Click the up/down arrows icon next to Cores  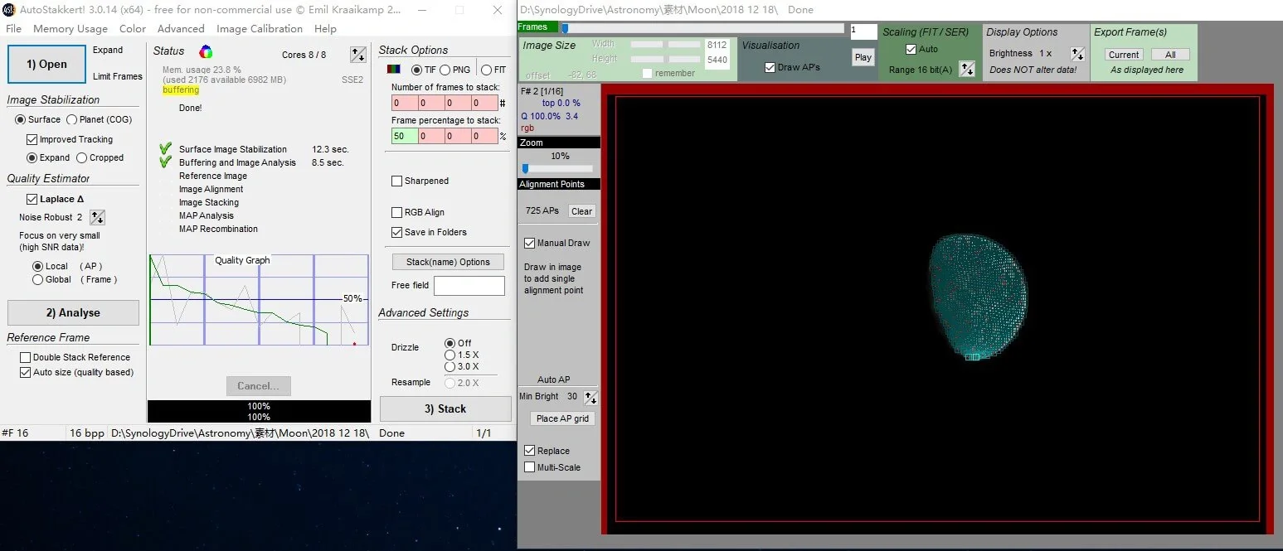tap(357, 55)
